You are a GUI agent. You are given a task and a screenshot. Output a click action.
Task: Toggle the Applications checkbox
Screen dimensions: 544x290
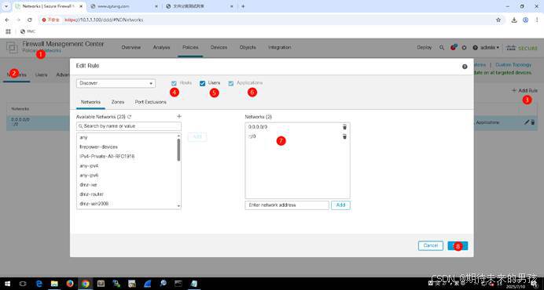(230, 83)
